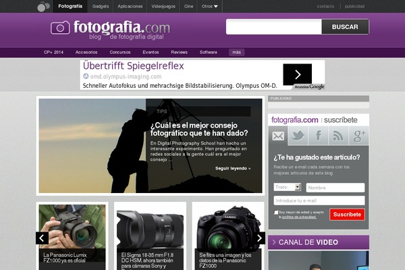
Task: Open the RSS feed subscribe icon
Action: pyautogui.click(x=338, y=136)
